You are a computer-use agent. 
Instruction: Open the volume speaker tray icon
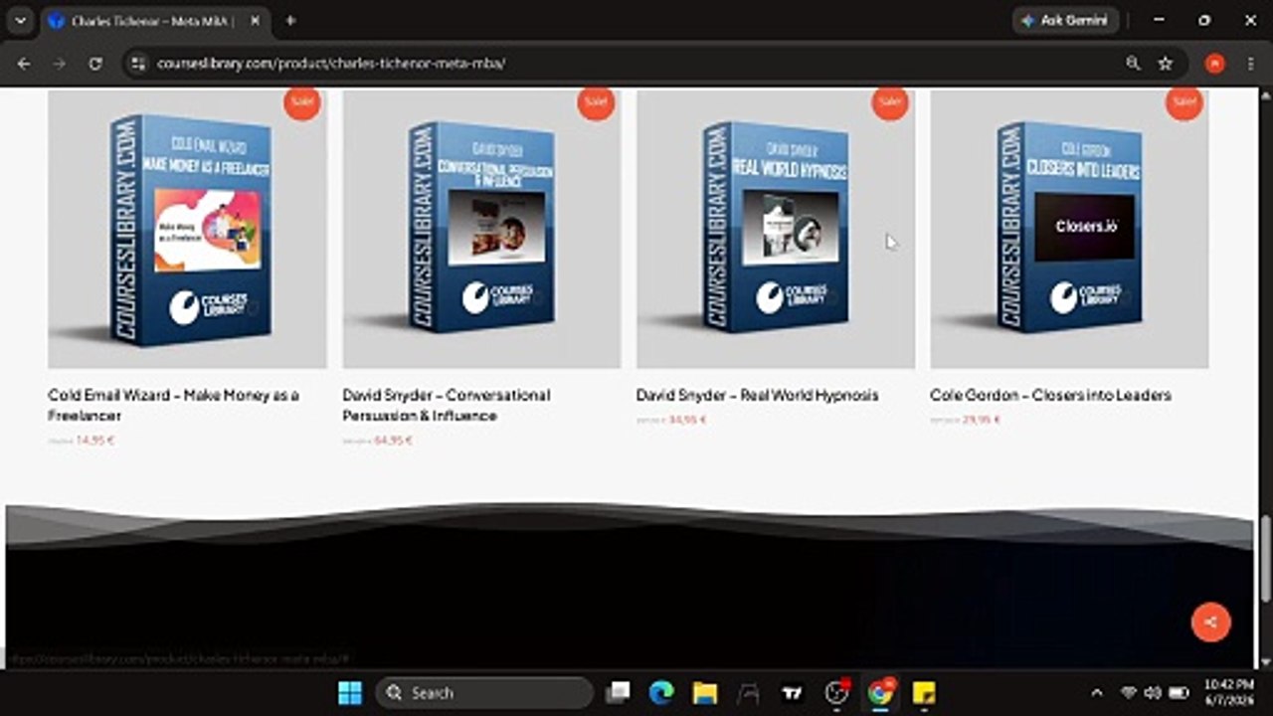[x=1153, y=693]
